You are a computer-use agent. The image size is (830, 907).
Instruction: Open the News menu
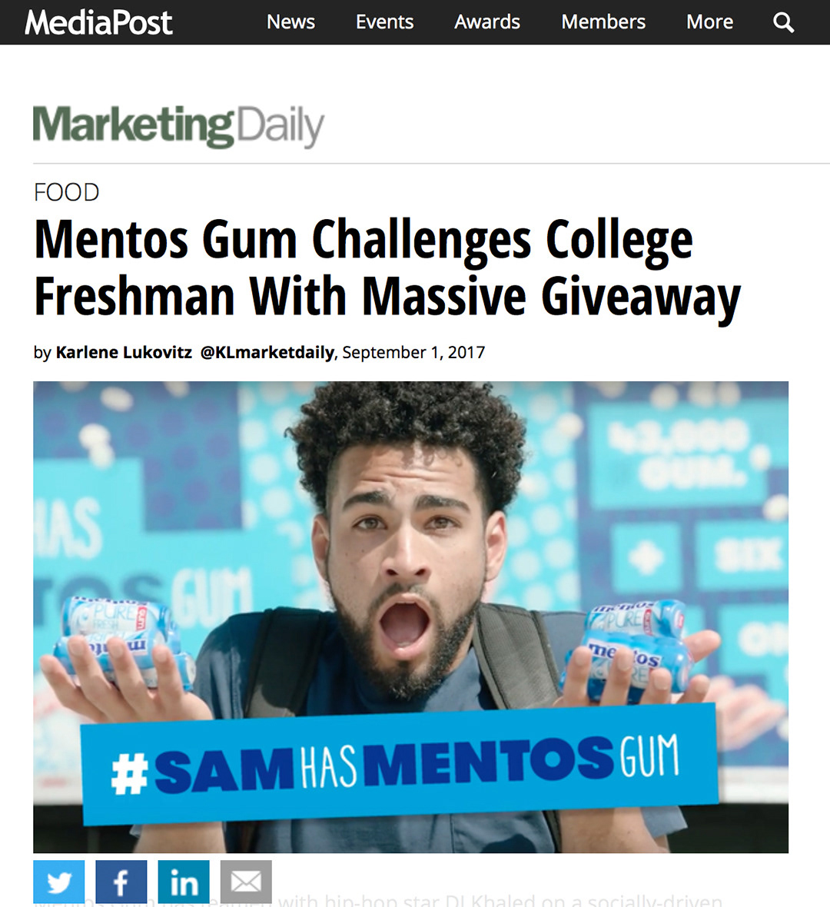290,22
